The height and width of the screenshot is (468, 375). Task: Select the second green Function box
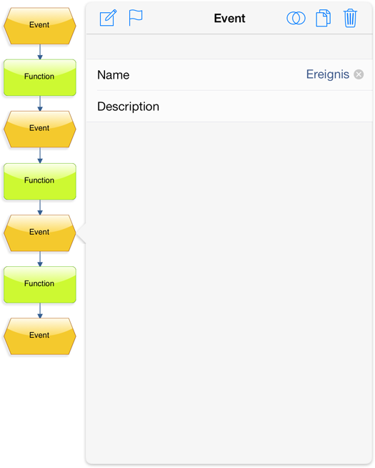pos(39,182)
